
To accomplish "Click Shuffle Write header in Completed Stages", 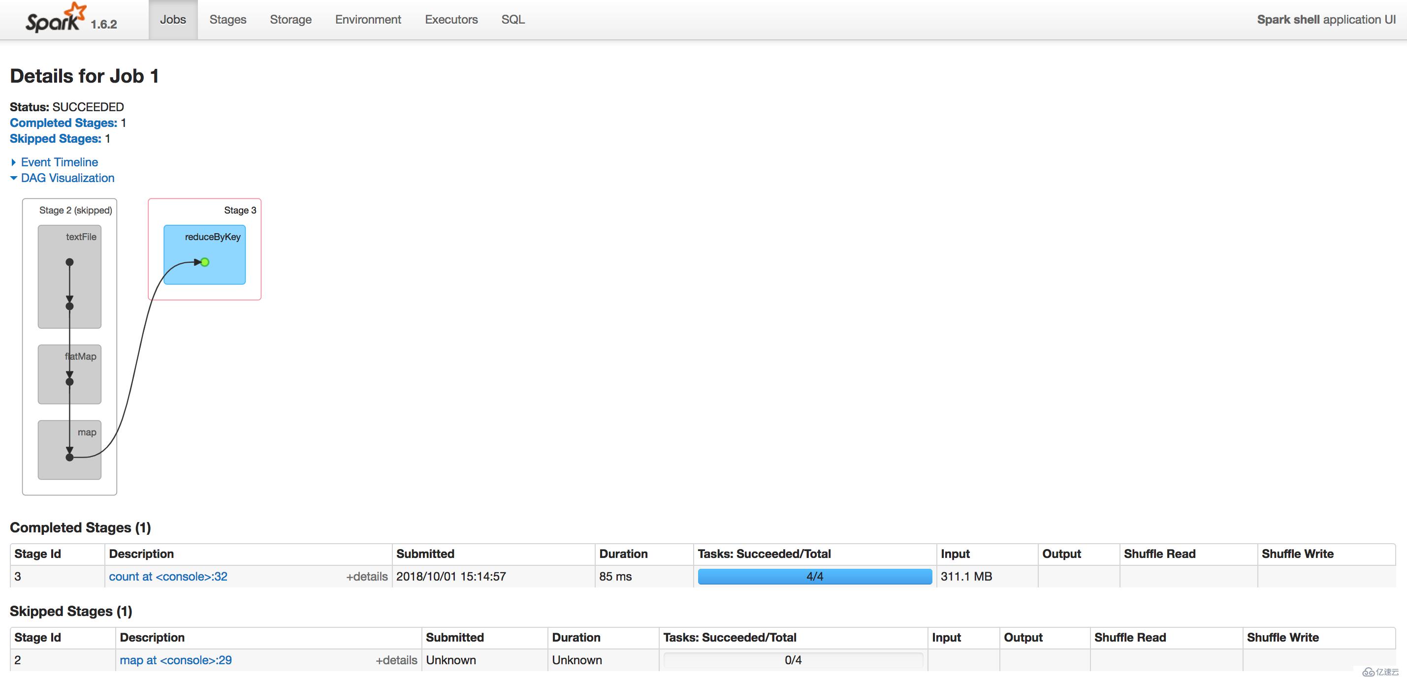I will [1298, 554].
